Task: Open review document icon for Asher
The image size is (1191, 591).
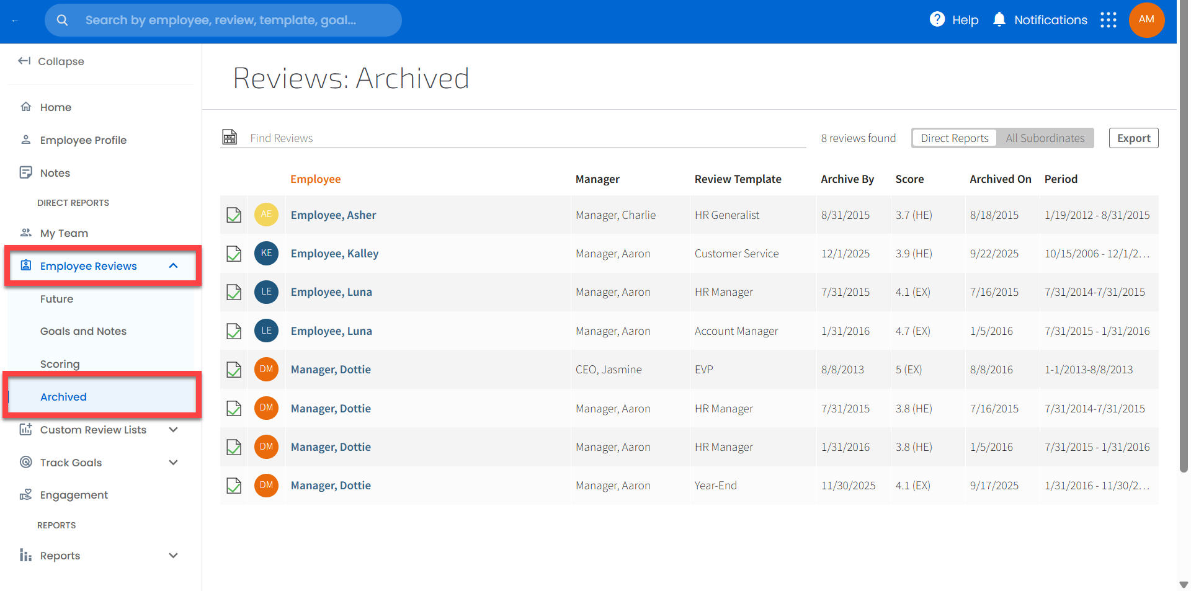Action: click(x=234, y=215)
